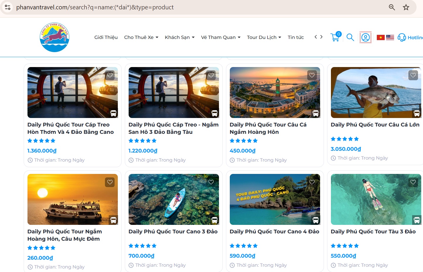Click the search magnifier in site header
The image size is (423, 272).
tap(350, 37)
